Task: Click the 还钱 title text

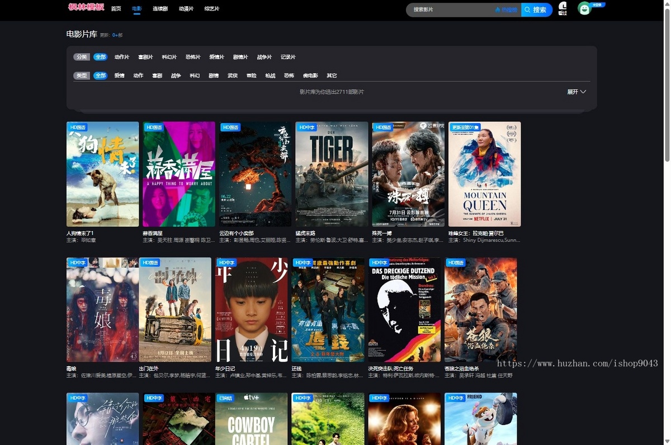Action: pyautogui.click(x=296, y=369)
